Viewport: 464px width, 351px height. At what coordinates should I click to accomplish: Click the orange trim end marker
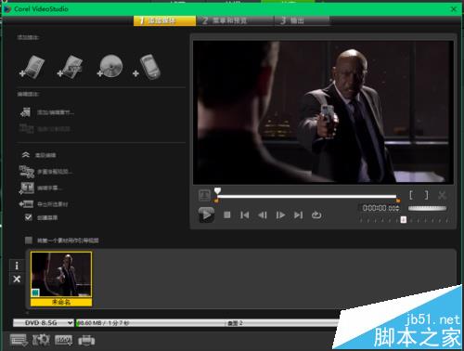(x=398, y=201)
